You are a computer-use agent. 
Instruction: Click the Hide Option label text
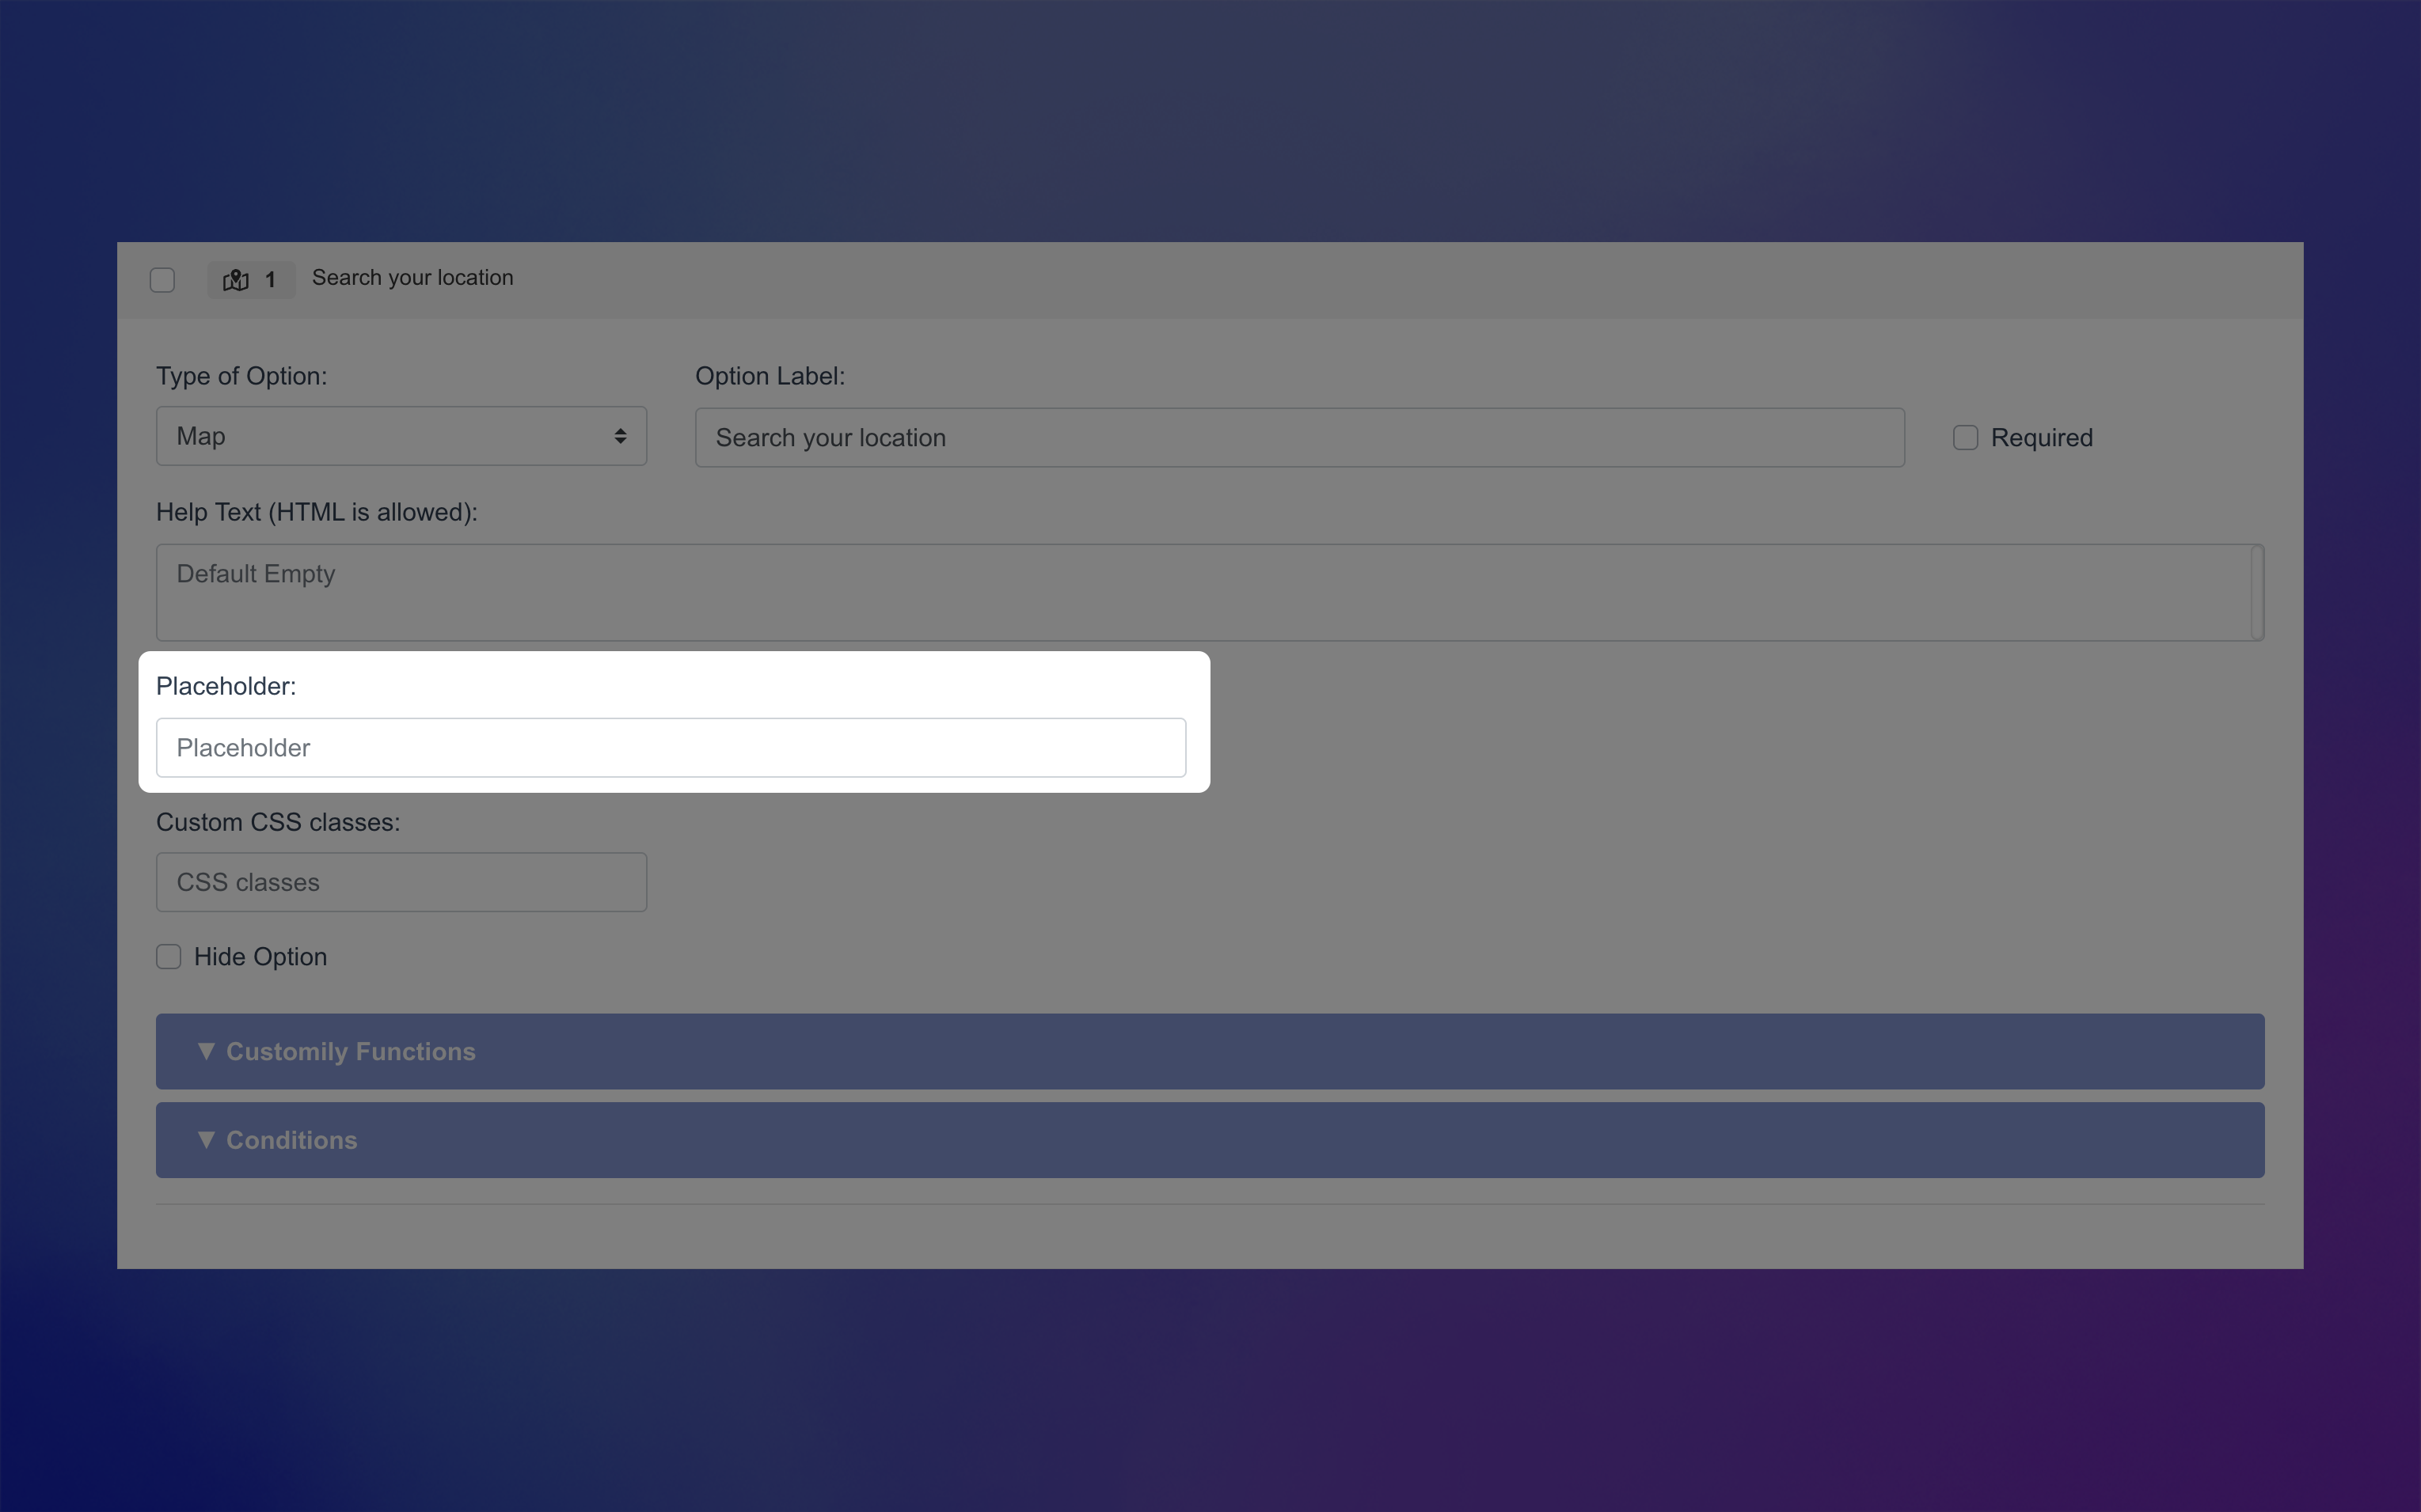(260, 957)
